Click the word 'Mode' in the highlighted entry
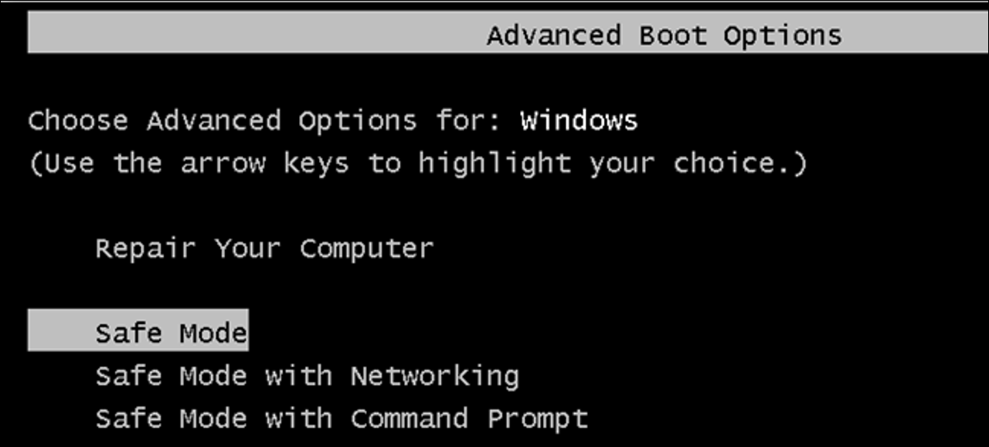Screen dimensions: 989x447 click(x=213, y=333)
